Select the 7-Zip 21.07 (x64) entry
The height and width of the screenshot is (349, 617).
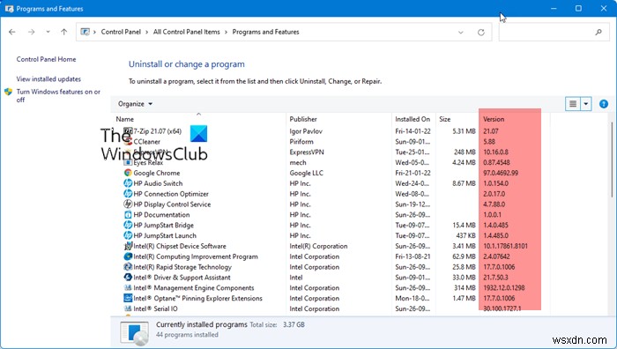click(x=158, y=131)
